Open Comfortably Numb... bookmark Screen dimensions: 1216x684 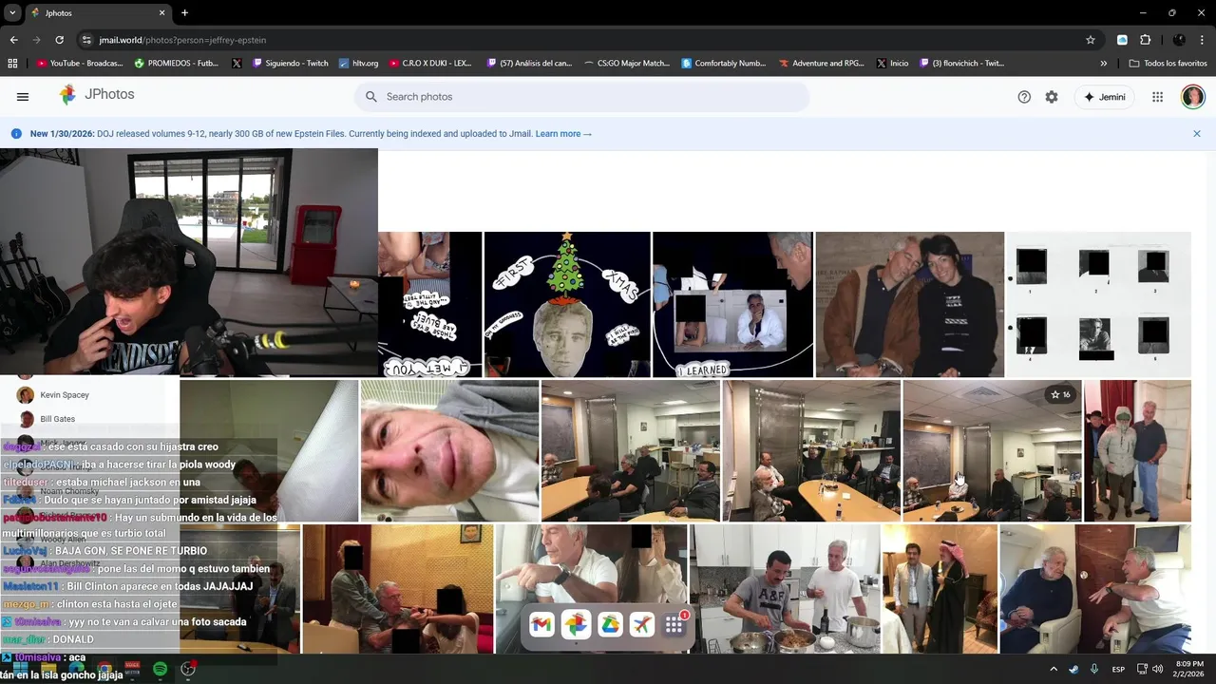click(x=724, y=64)
